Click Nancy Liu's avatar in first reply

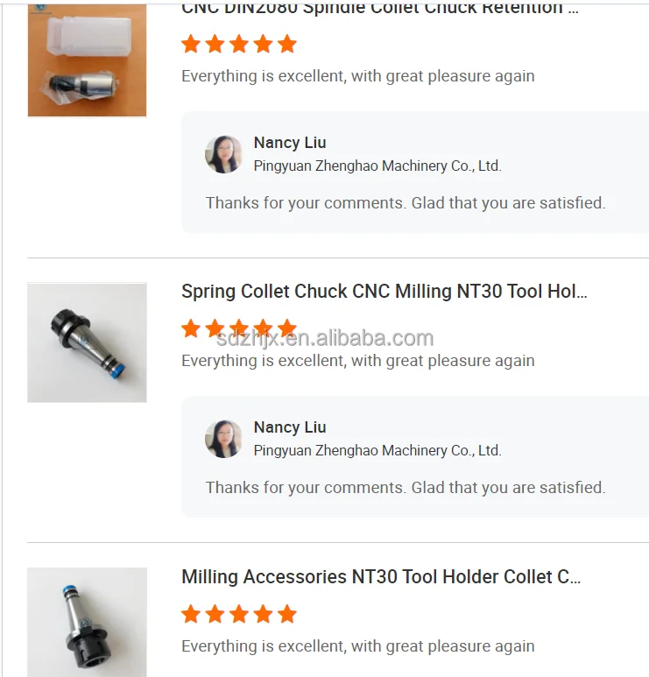pos(223,154)
